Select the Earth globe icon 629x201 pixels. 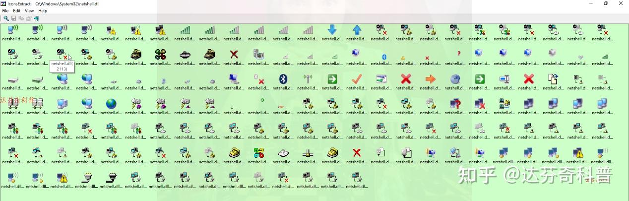111,103
